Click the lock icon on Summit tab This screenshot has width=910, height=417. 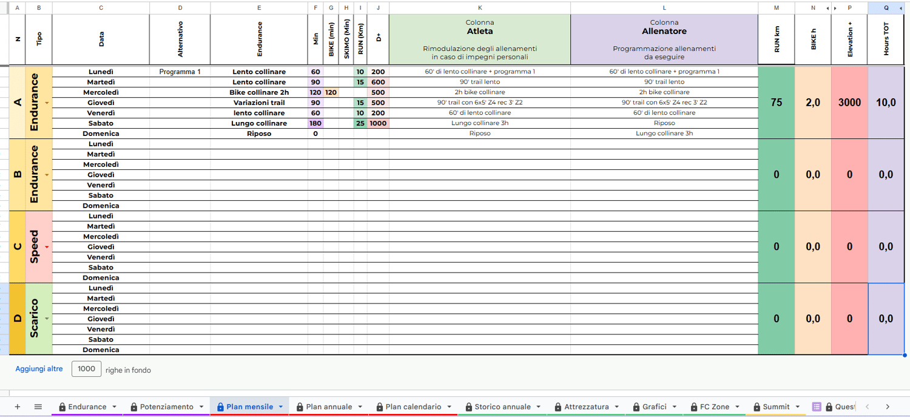[757, 407]
